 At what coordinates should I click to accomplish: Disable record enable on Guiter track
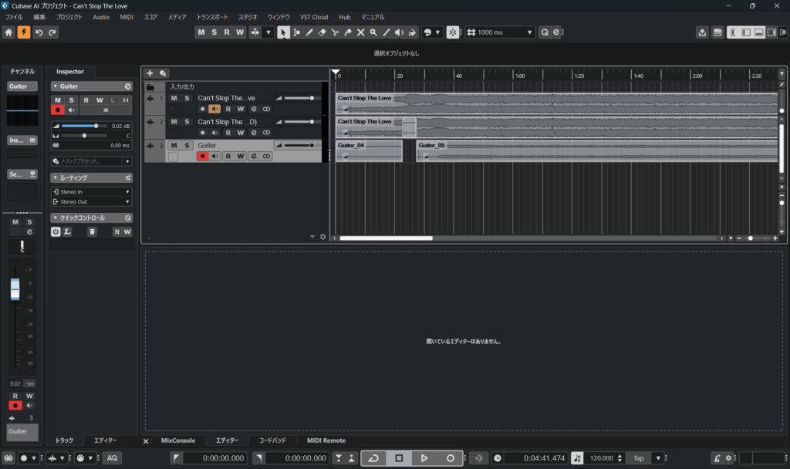click(202, 157)
